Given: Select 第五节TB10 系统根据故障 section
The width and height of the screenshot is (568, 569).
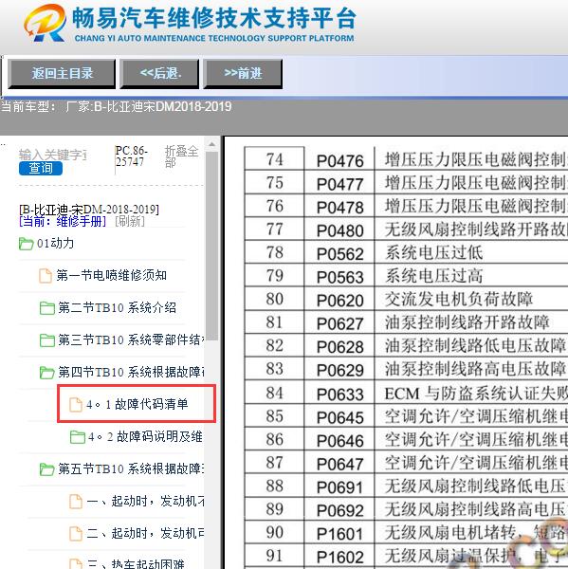Looking at the screenshot, I should pos(131,469).
